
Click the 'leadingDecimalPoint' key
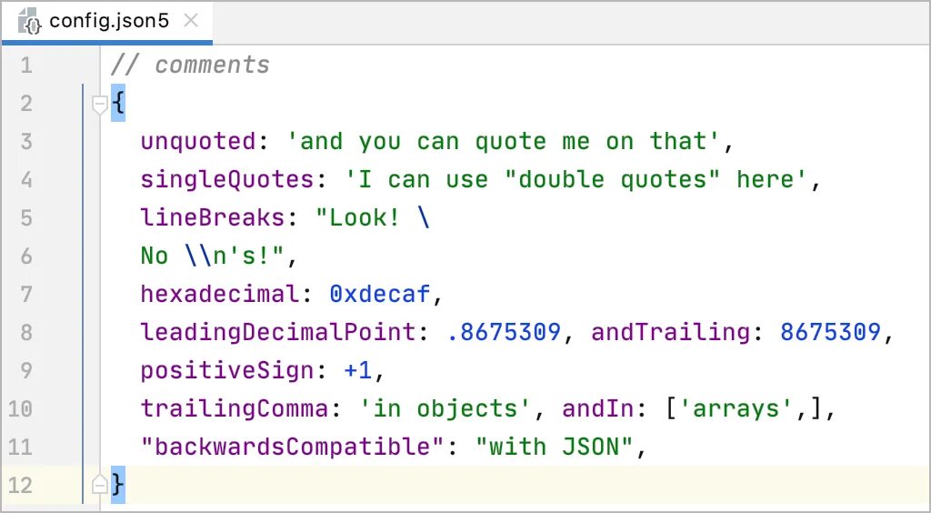(x=278, y=332)
